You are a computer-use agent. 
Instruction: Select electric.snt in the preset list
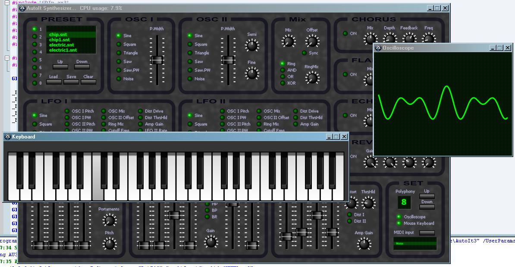[61, 45]
